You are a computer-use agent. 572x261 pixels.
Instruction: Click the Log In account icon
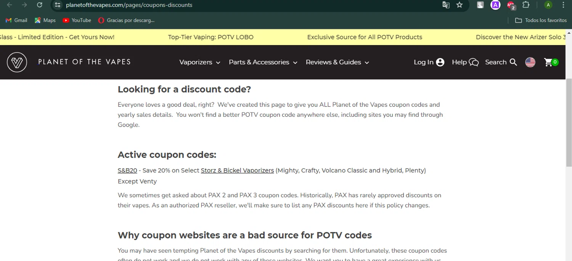coord(440,62)
